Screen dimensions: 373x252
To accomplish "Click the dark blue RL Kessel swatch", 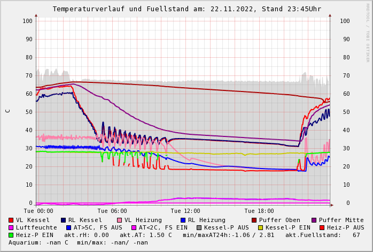I will pos(64,220).
